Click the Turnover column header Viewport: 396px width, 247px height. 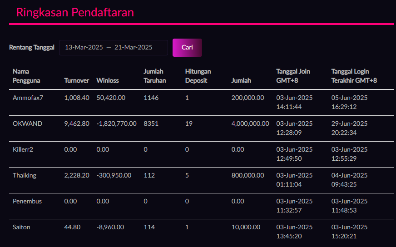[77, 80]
